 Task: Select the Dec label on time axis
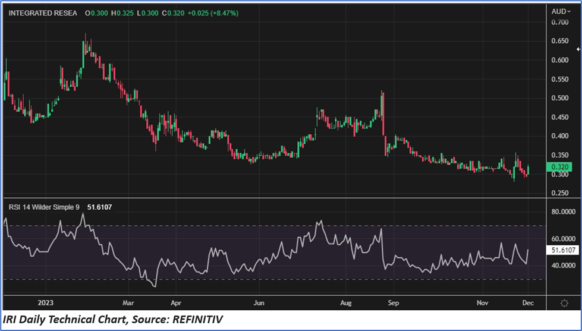pos(528,302)
